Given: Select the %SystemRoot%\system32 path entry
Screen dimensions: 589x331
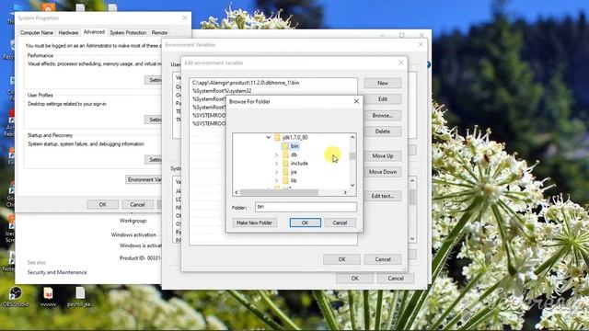Looking at the screenshot, I should pyautogui.click(x=273, y=91).
